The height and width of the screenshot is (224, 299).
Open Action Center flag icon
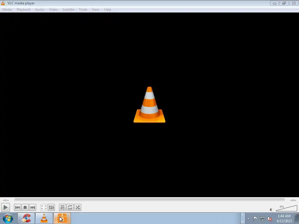(x=255, y=218)
